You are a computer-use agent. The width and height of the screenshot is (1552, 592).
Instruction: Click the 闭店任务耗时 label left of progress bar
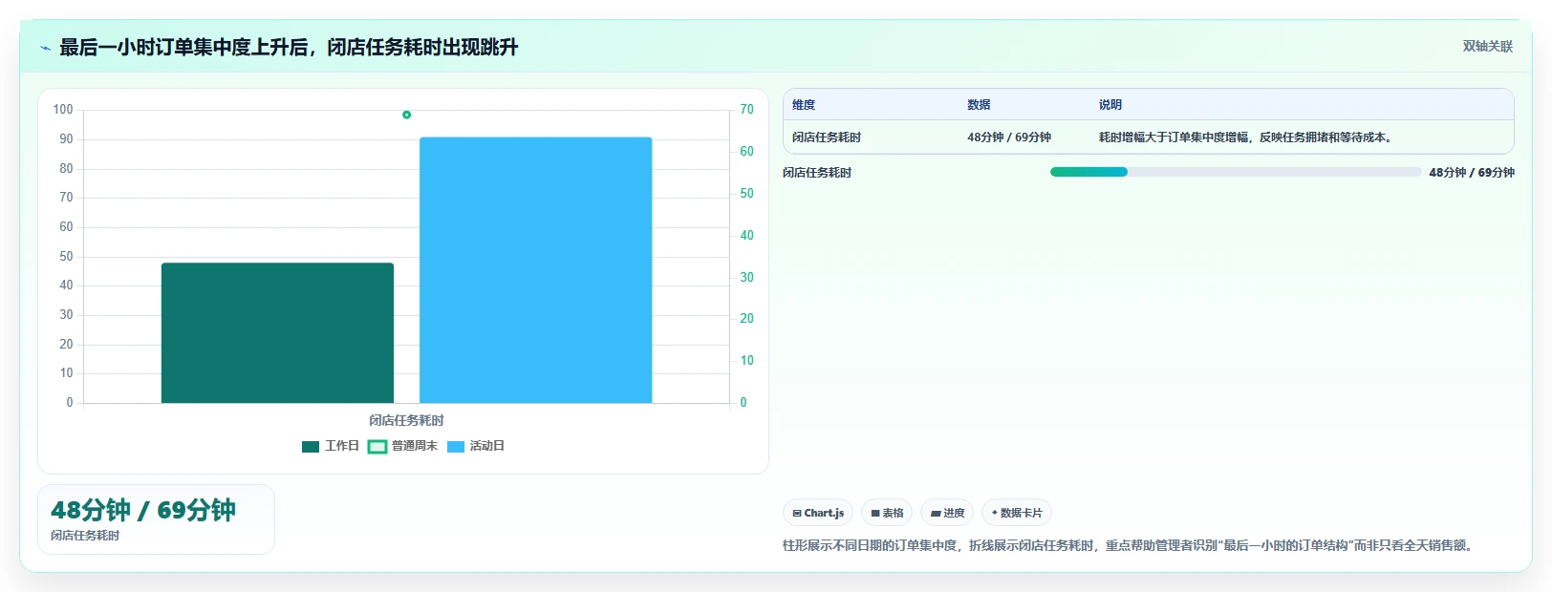click(817, 173)
